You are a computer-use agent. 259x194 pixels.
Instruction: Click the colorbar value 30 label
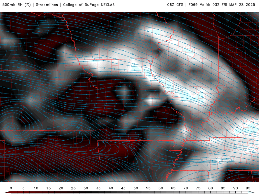(86, 188)
